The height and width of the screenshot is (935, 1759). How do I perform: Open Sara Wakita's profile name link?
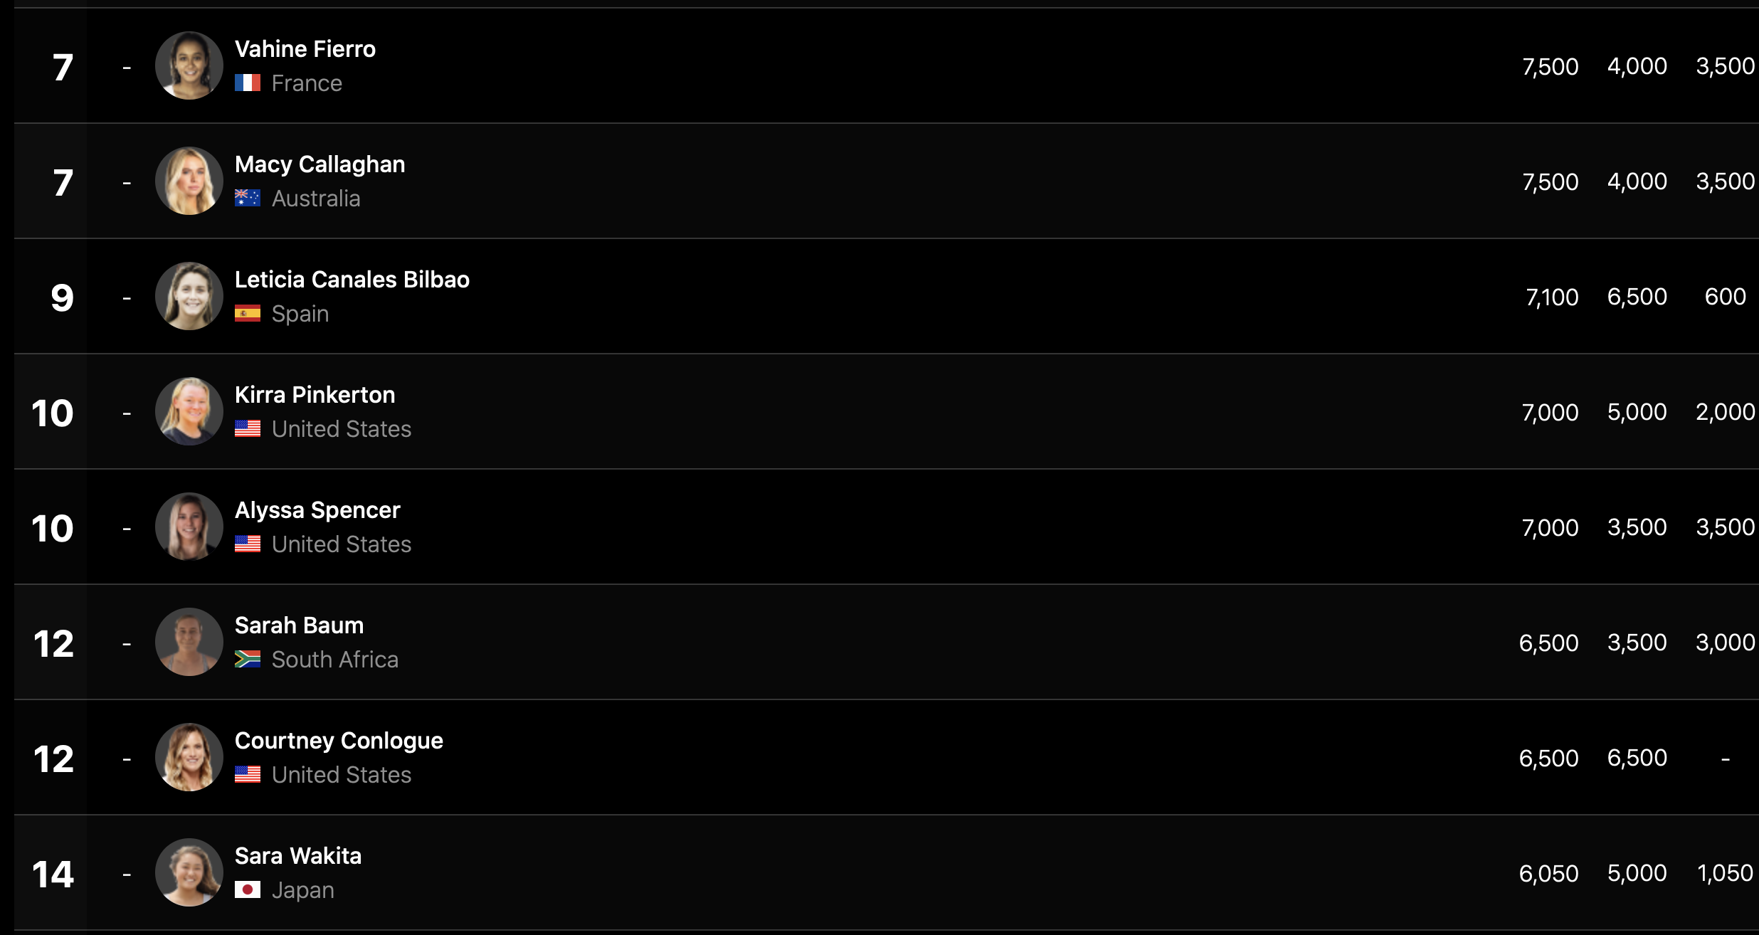pyautogui.click(x=298, y=856)
